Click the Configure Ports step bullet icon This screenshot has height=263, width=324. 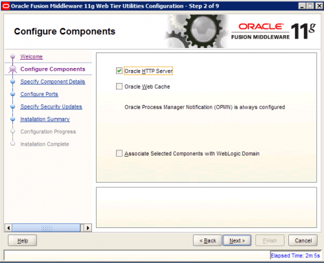pyautogui.click(x=13, y=94)
